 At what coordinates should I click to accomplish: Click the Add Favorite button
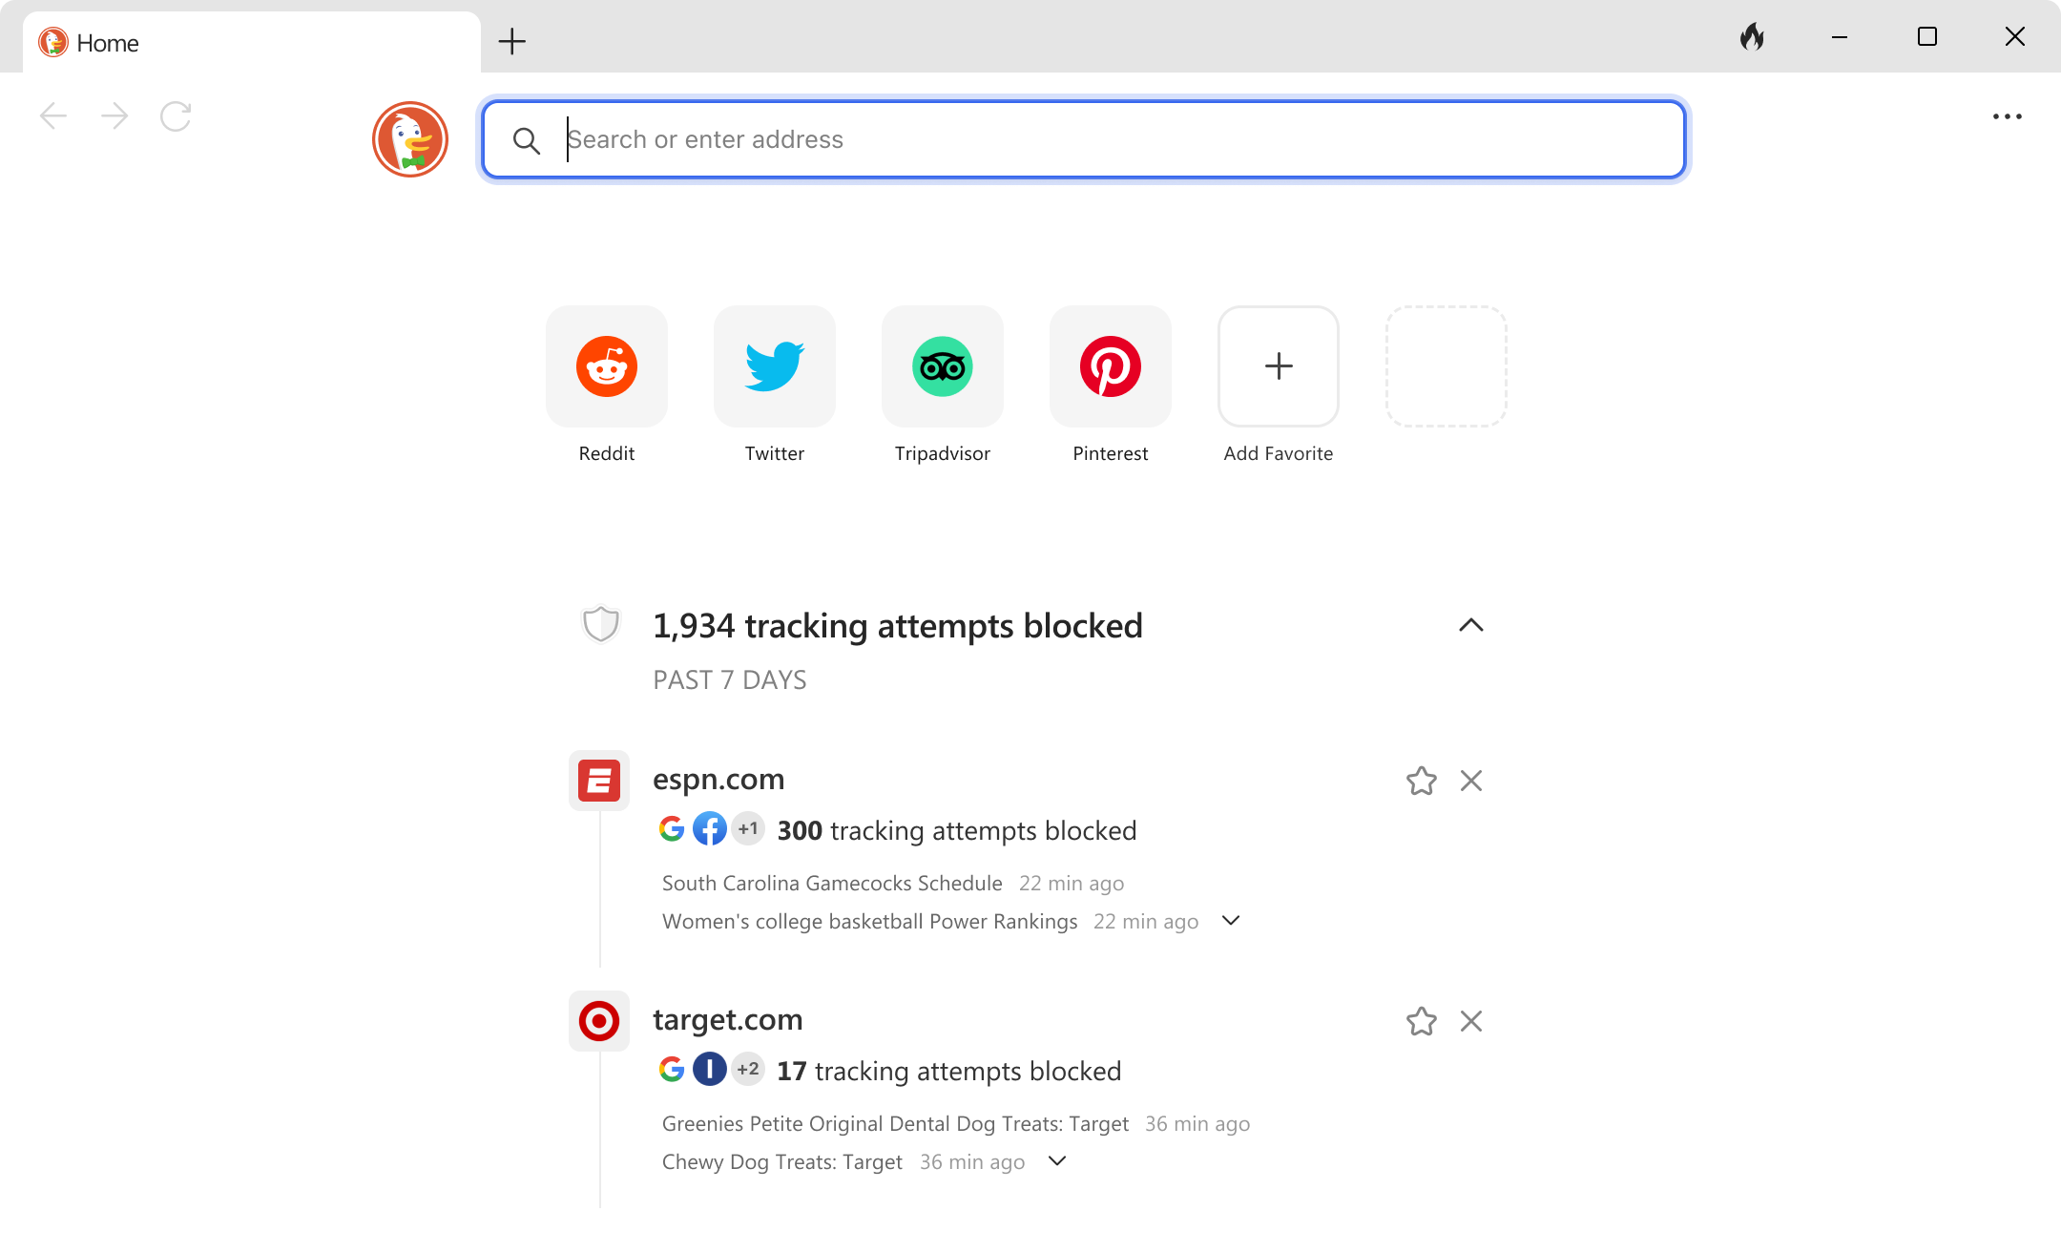click(1278, 366)
